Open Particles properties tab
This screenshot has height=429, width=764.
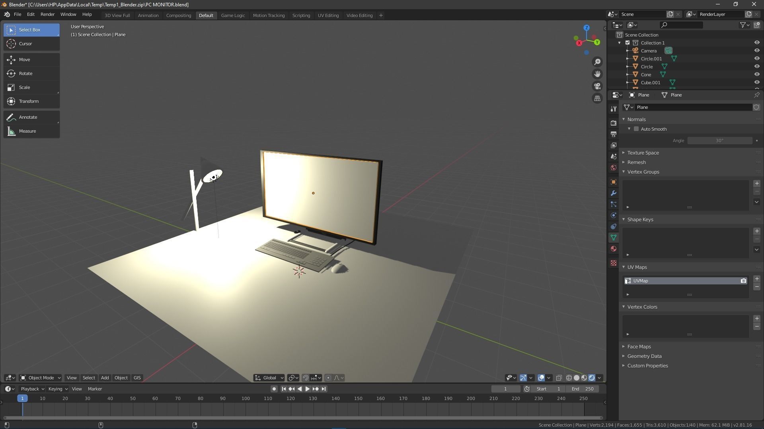(614, 204)
